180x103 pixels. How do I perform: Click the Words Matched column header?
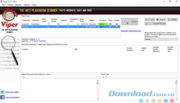(133, 49)
